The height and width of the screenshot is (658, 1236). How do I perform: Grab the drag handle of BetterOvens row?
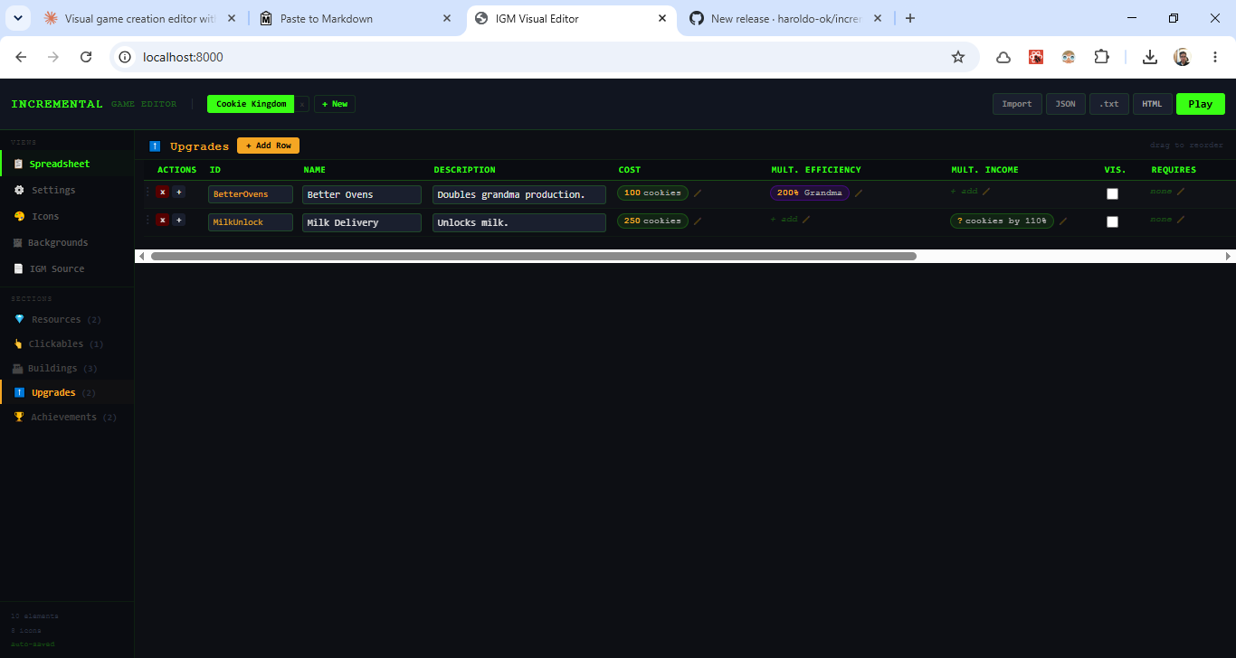(148, 192)
